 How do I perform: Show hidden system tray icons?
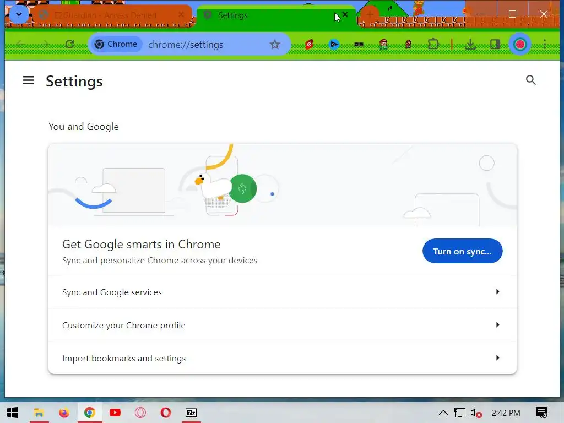pyautogui.click(x=443, y=413)
